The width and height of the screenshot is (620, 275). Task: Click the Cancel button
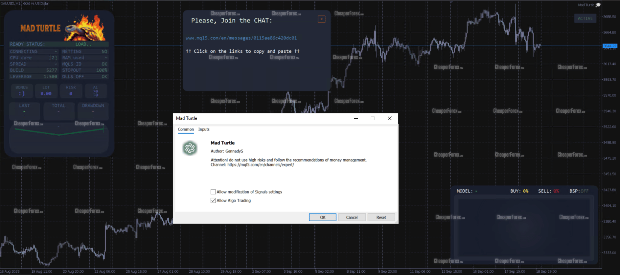(x=352, y=217)
